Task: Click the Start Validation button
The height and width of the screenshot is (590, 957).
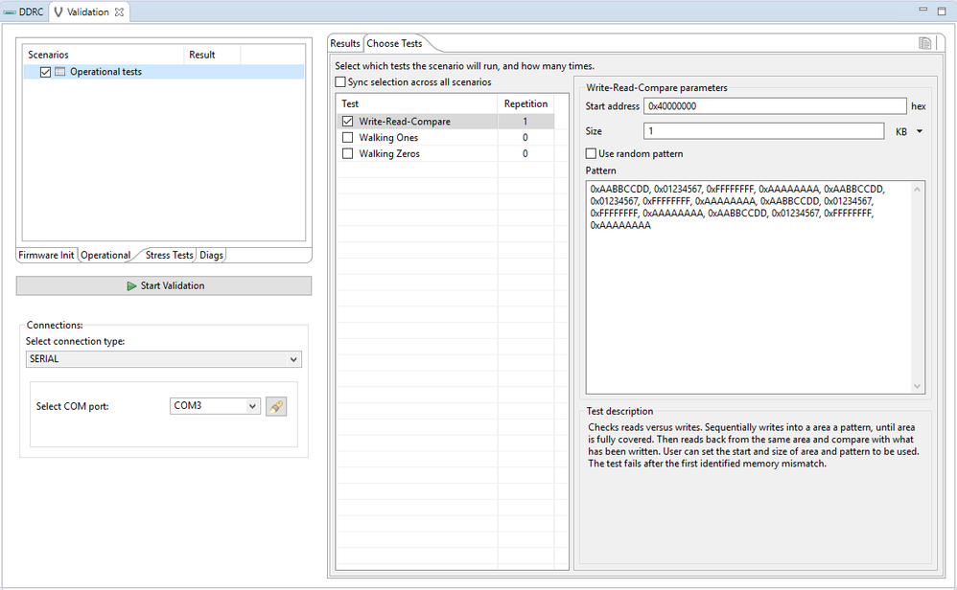Action: tap(164, 285)
